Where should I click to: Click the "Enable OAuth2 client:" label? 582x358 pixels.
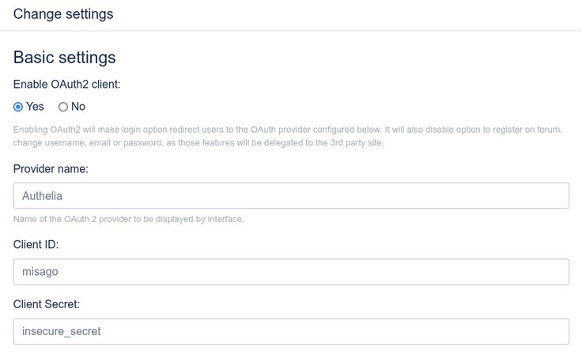(x=67, y=83)
